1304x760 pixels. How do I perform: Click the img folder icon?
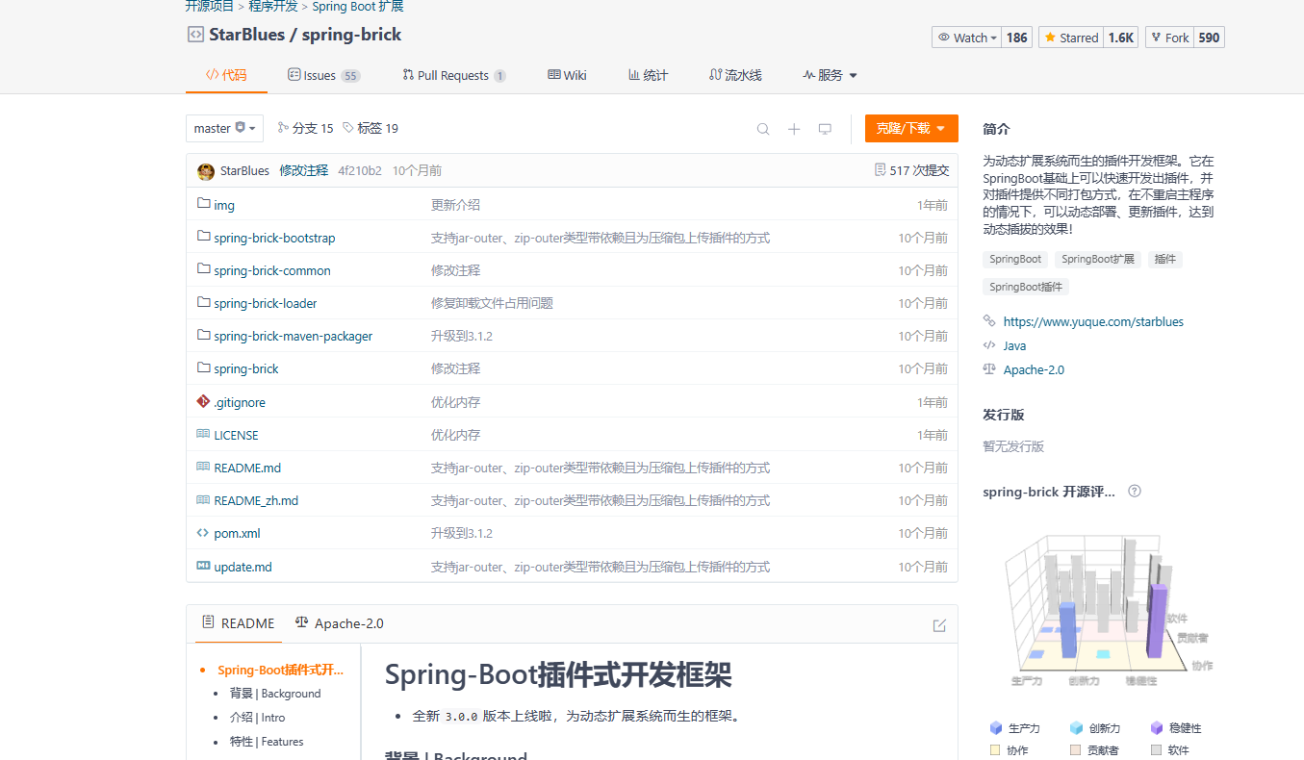203,204
